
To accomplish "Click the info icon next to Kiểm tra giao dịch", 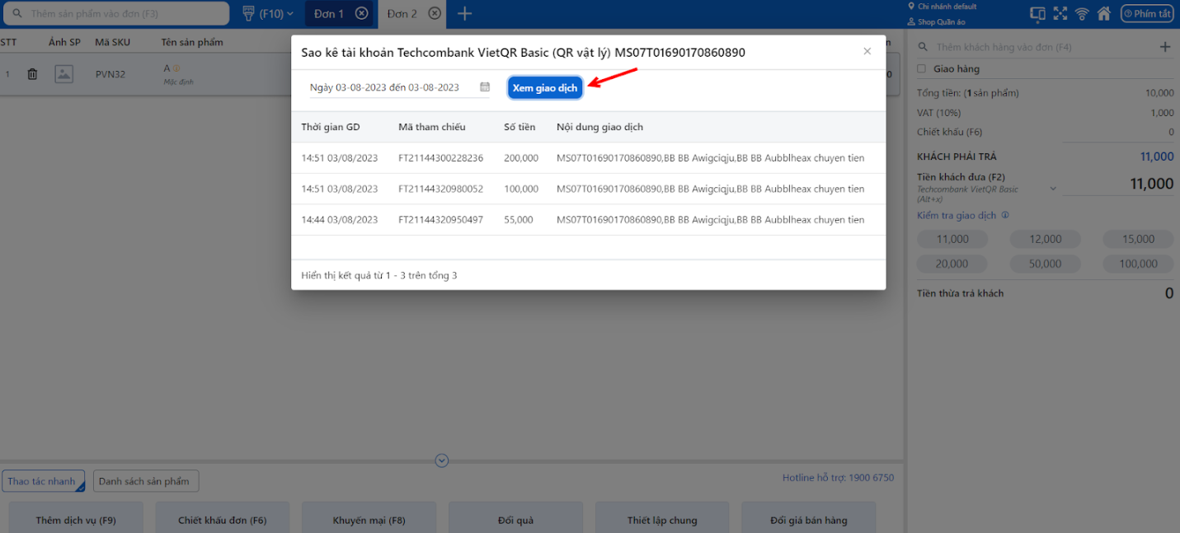I will (x=1005, y=216).
